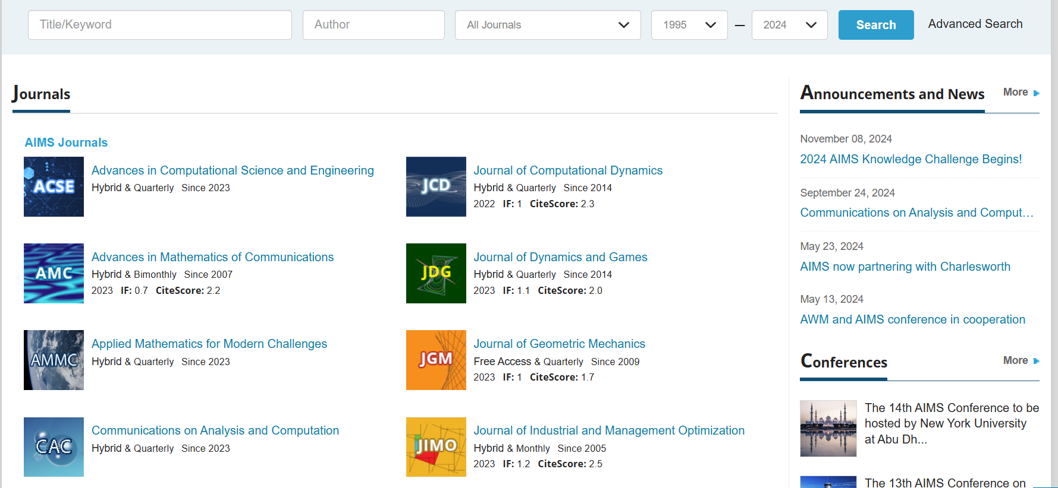Open the JIMO journal cover icon
This screenshot has height=488, width=1058.
click(x=436, y=446)
